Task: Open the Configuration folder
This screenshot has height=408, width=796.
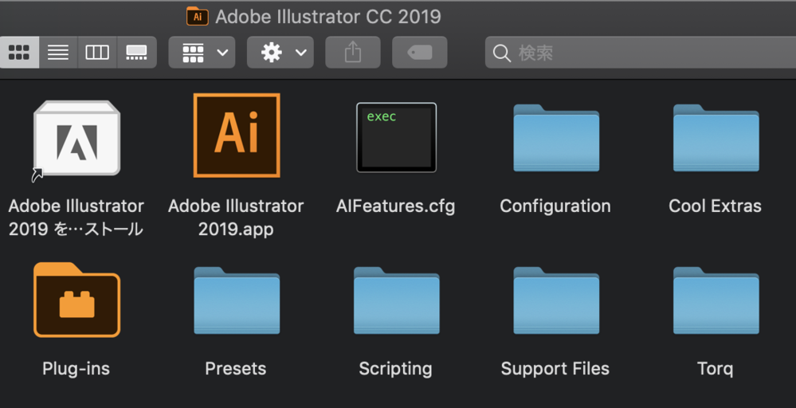Action: pyautogui.click(x=555, y=139)
